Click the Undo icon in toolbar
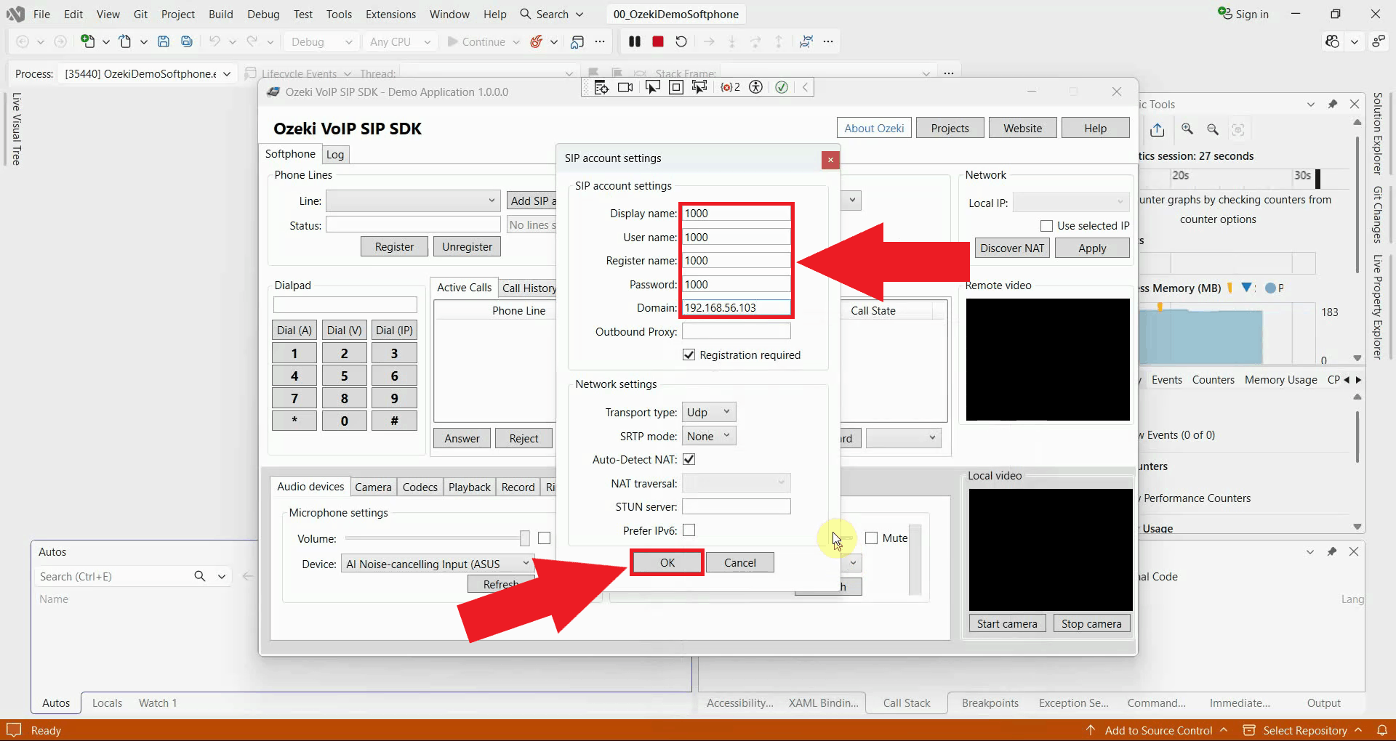 click(x=214, y=41)
